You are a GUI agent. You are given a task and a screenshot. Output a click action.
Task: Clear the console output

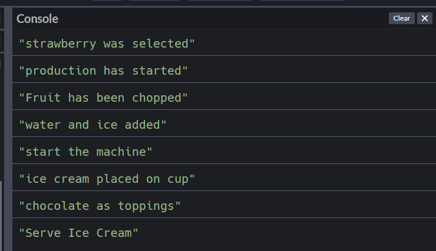(401, 18)
